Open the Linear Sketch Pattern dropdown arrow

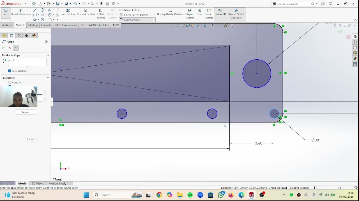coord(154,15)
